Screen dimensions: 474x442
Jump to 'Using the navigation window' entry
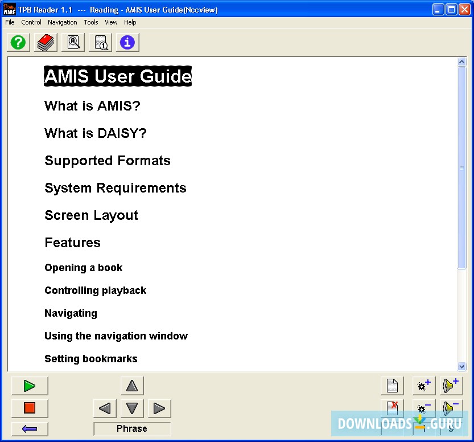[x=116, y=336]
